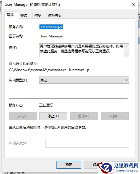Click the disabled 暂停(P) button
The width and height of the screenshot is (140, 174).
[84, 116]
